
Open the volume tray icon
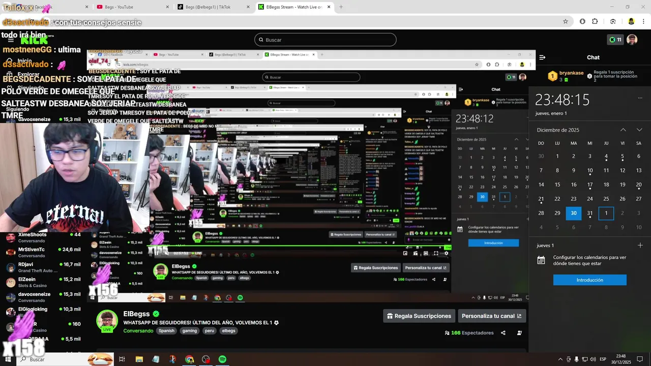point(593,359)
